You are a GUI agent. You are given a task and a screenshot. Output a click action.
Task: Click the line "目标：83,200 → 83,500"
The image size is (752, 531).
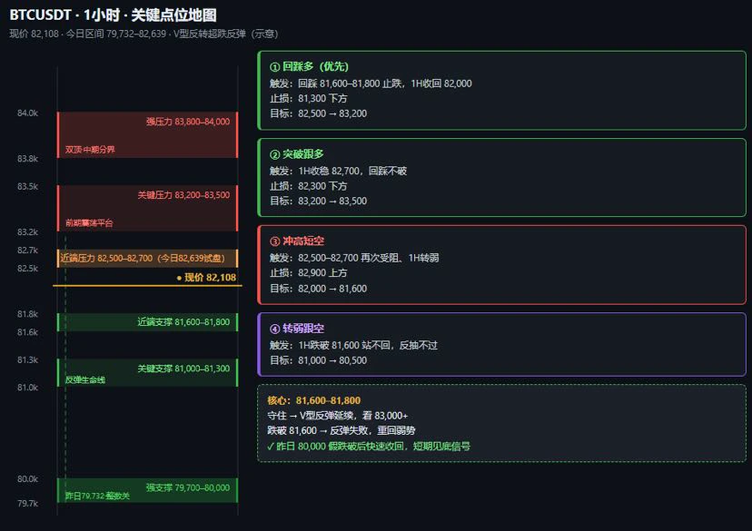tap(319, 202)
